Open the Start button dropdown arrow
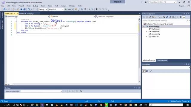Viewport: 191px width, 107px height. point(72,9)
